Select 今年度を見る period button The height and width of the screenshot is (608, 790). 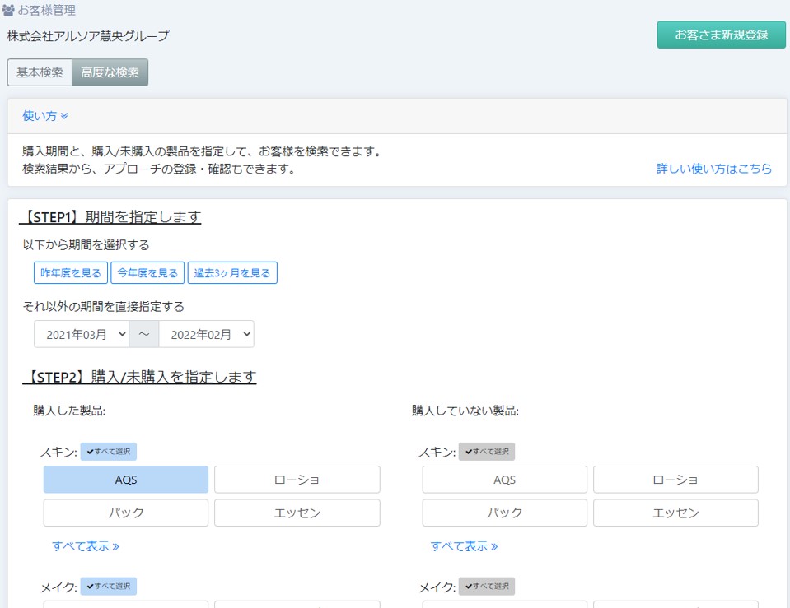click(147, 273)
